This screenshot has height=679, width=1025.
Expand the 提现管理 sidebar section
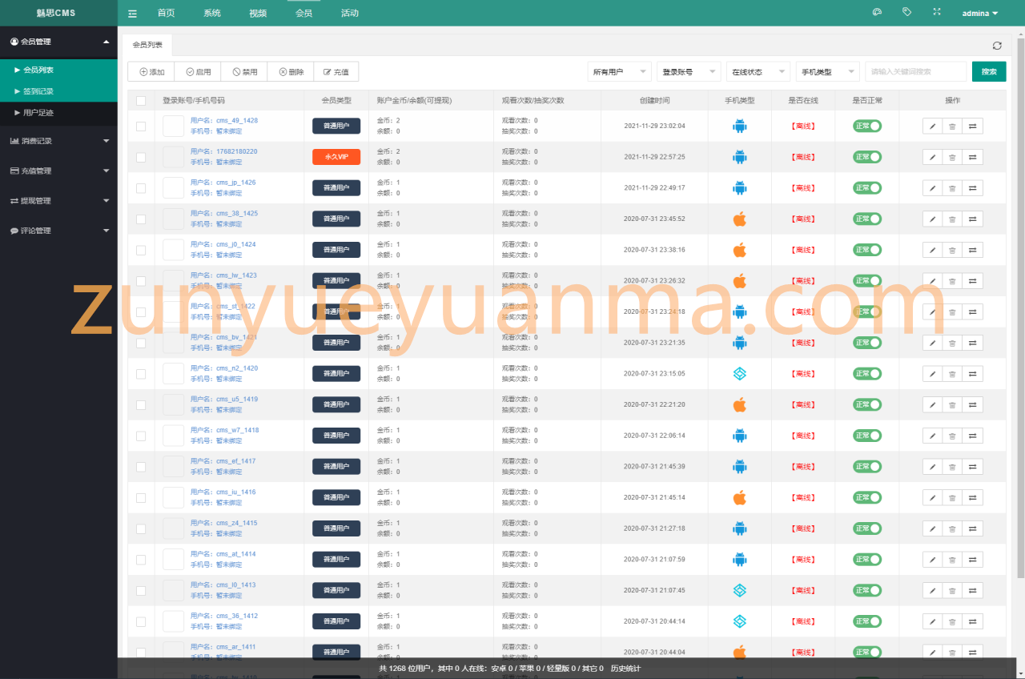click(x=58, y=200)
